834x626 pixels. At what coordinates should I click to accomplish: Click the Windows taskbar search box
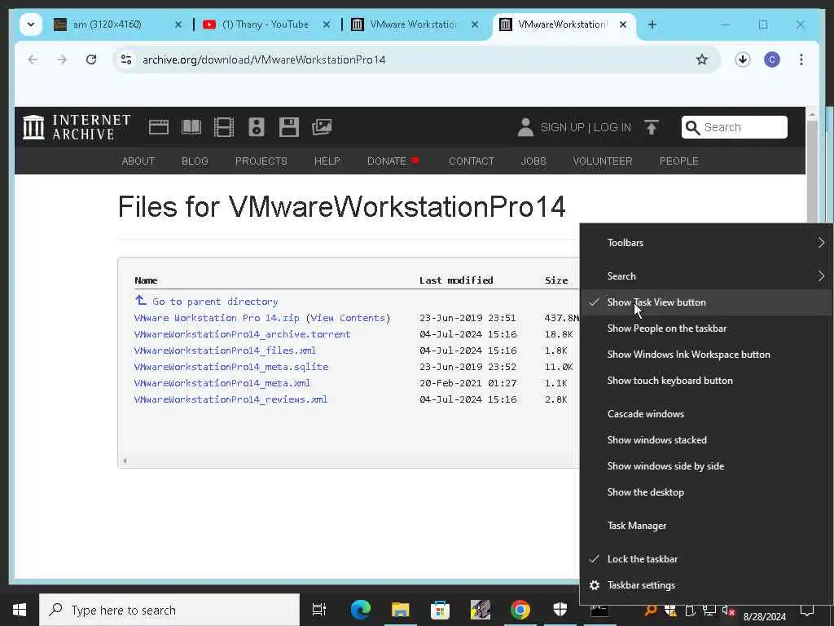[169, 610]
